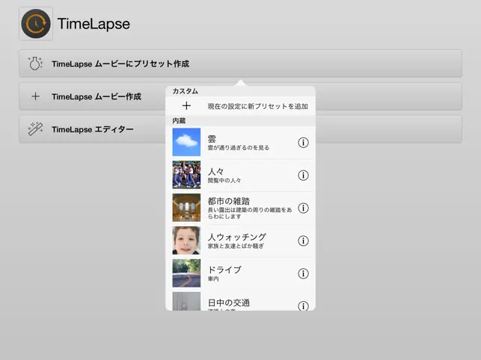Image resolution: width=481 pixels, height=360 pixels.
Task: Choose the 人ウォッチング preset entry
Action: 241,240
